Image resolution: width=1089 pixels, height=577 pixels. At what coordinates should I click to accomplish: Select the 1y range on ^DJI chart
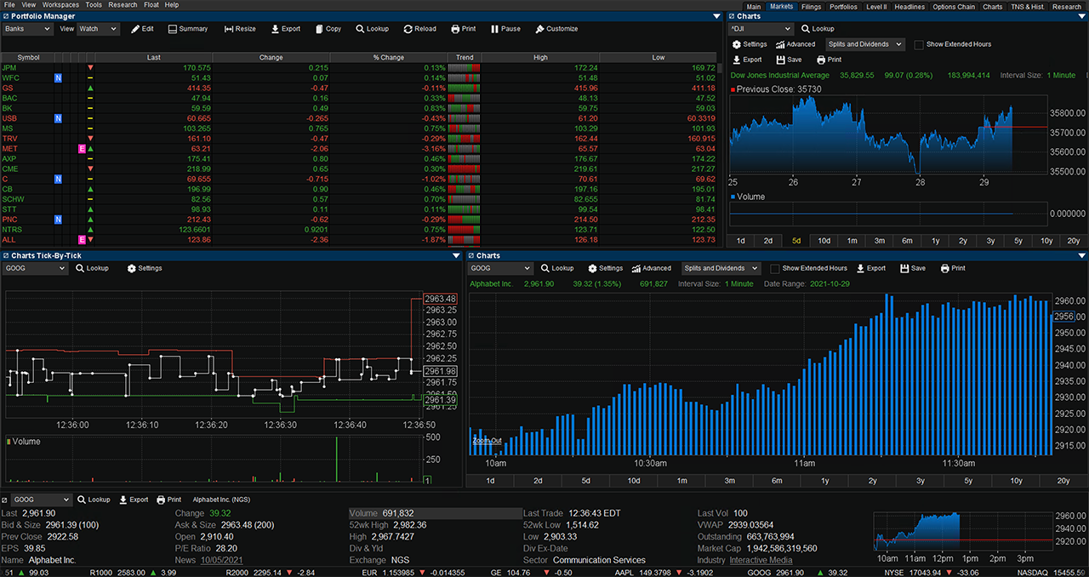click(x=935, y=241)
